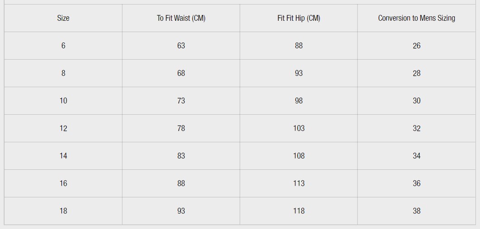Select the hip value 103
The width and height of the screenshot is (480, 229).
(299, 128)
